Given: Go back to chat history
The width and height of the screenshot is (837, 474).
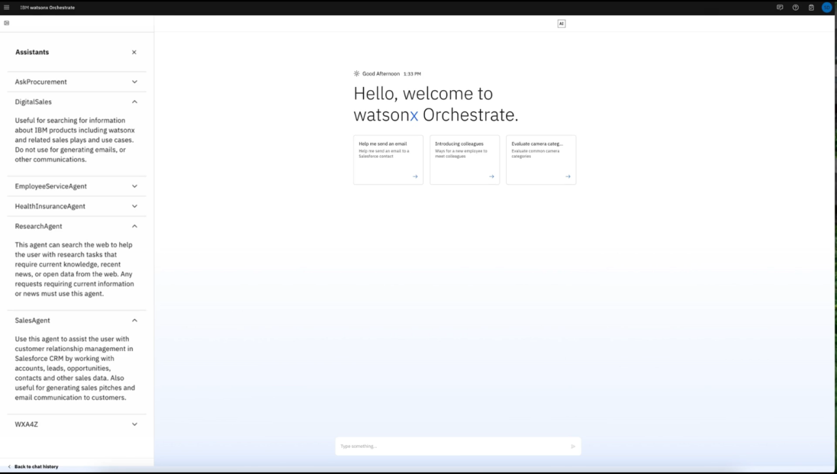Looking at the screenshot, I should coord(34,467).
